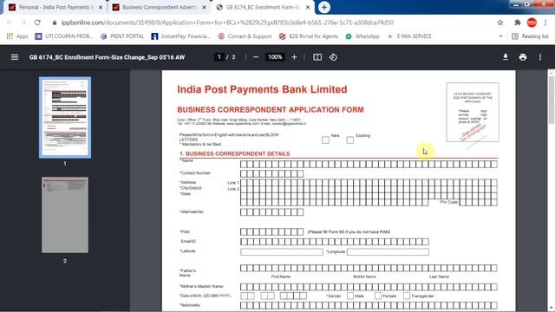
Task: Go back to previous page
Action: point(10,23)
